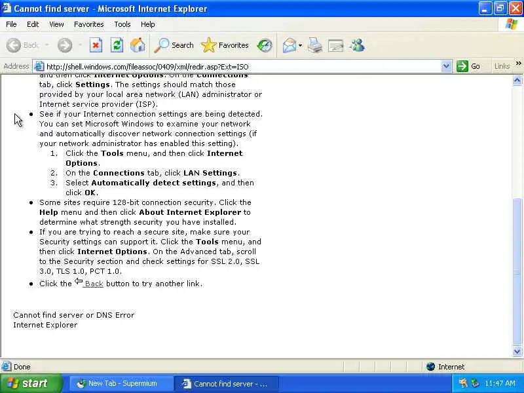Click the IE icon in title bar

[x=7, y=8]
